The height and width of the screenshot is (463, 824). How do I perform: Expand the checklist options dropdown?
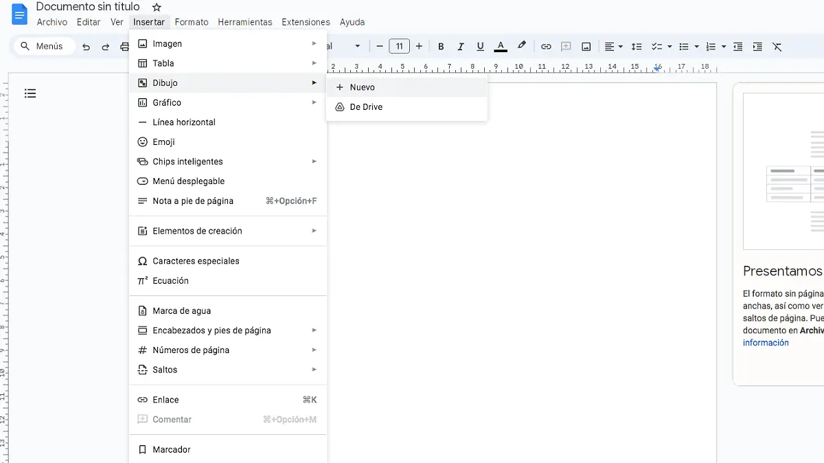(669, 47)
